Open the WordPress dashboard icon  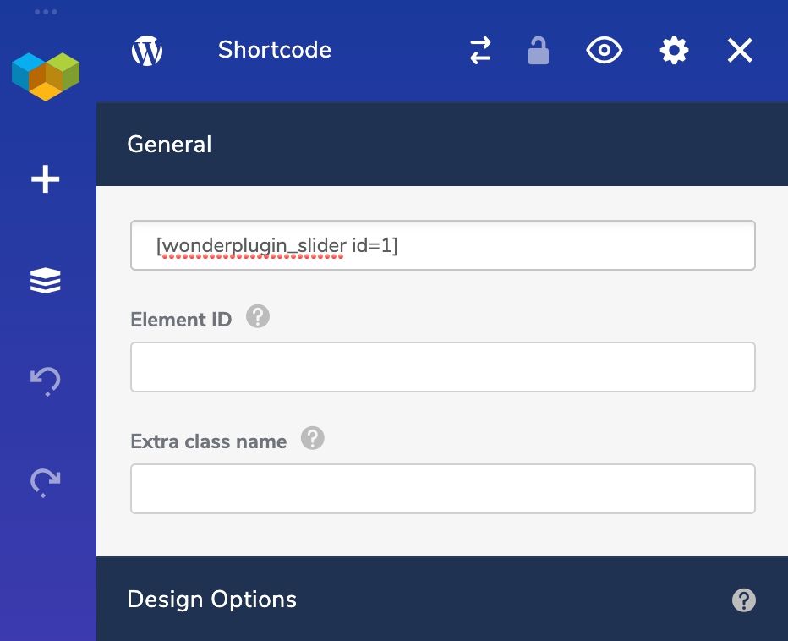pos(147,50)
